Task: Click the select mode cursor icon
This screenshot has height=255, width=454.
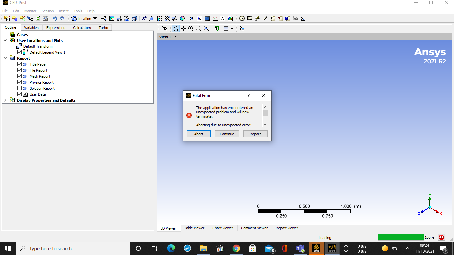Action: [x=165, y=29]
